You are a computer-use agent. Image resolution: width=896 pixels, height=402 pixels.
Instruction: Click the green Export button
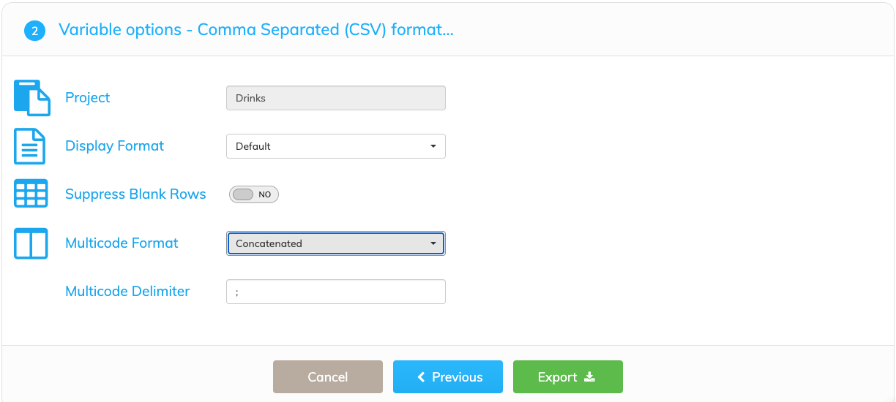(x=568, y=377)
